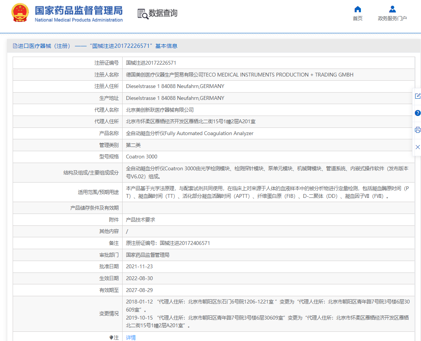The width and height of the screenshot is (421, 341).
Task: Click the 首页 text link
Action: (x=357, y=18)
